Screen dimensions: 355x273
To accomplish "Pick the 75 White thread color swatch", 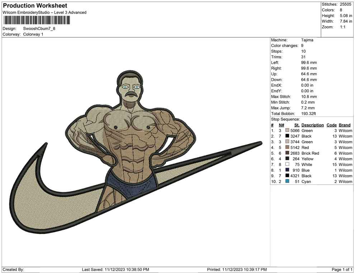I will (x=287, y=164).
